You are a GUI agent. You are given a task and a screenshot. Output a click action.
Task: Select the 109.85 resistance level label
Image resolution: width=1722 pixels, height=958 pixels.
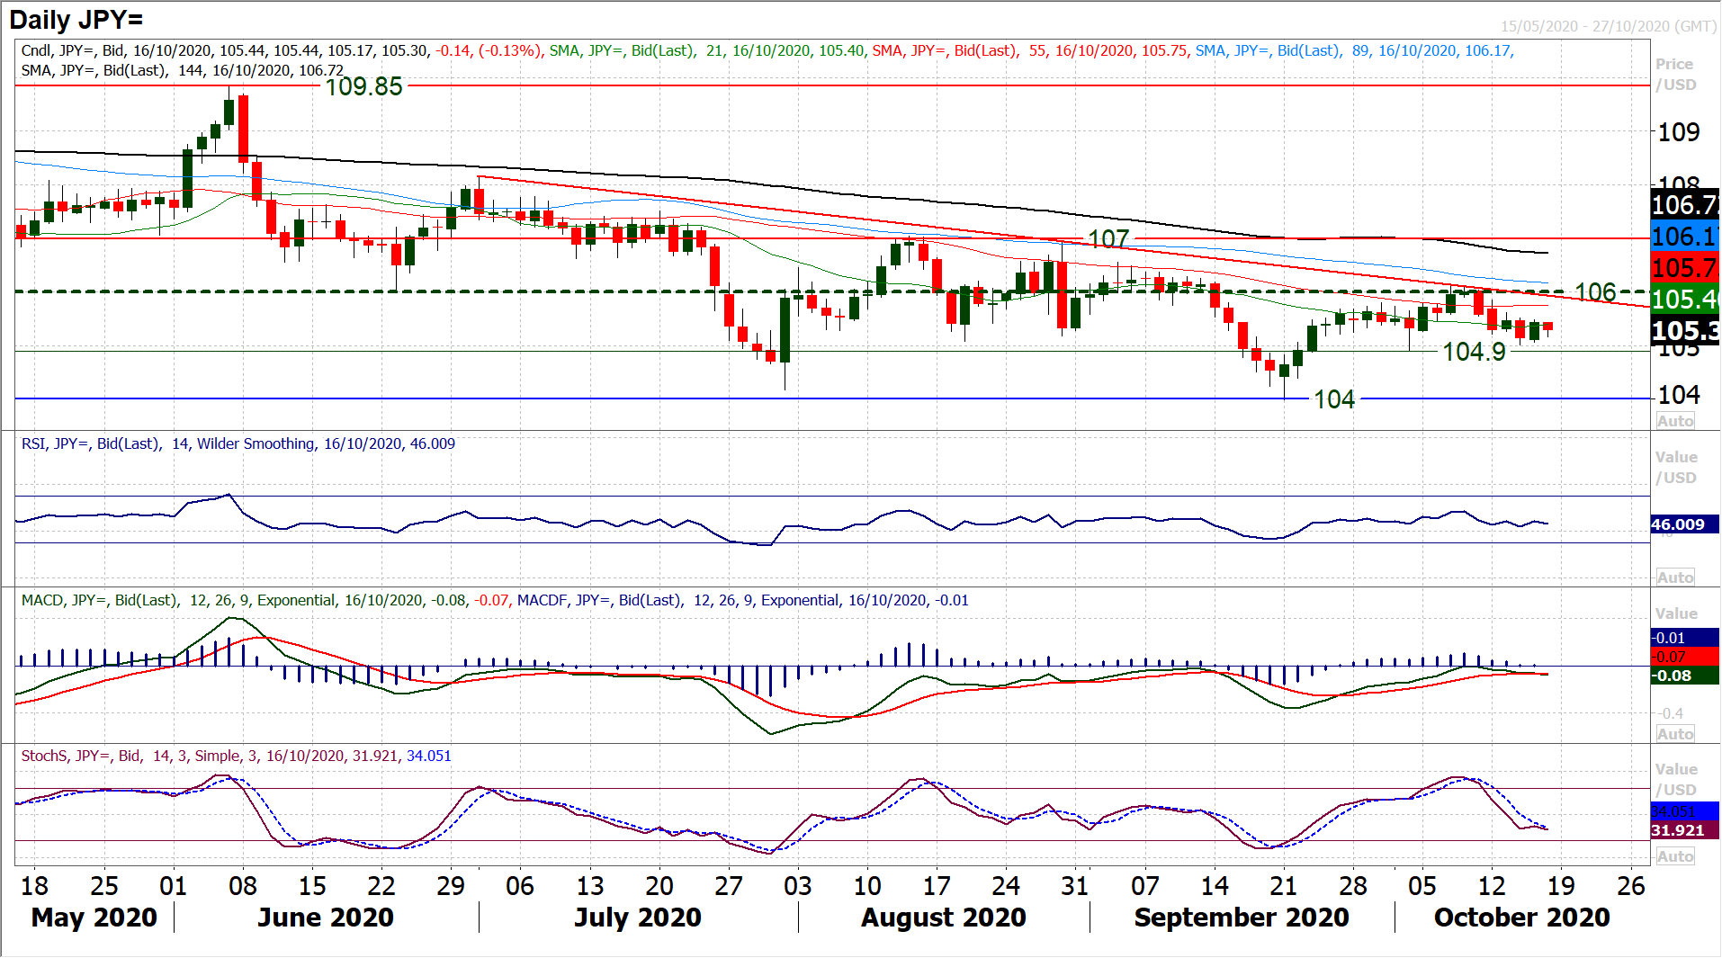363,86
